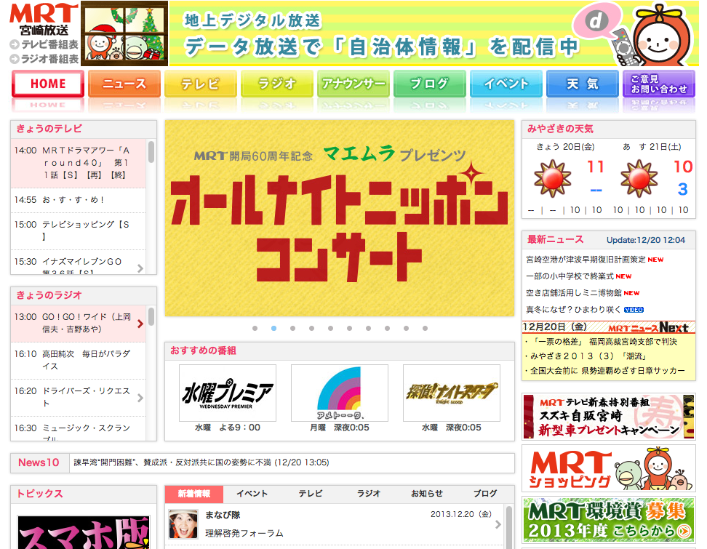707x549 pixels.
Task: Click the MRT 宮崎放送 logo
Action: point(44,20)
